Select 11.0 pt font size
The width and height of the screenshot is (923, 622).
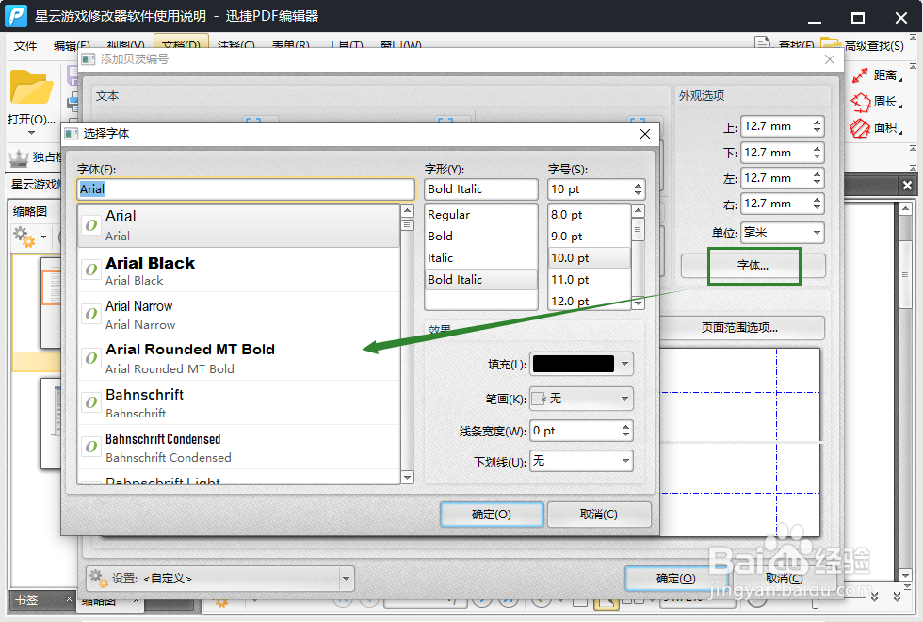590,280
